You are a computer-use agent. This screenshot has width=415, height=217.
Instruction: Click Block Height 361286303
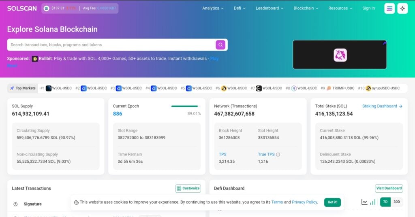tap(229, 138)
